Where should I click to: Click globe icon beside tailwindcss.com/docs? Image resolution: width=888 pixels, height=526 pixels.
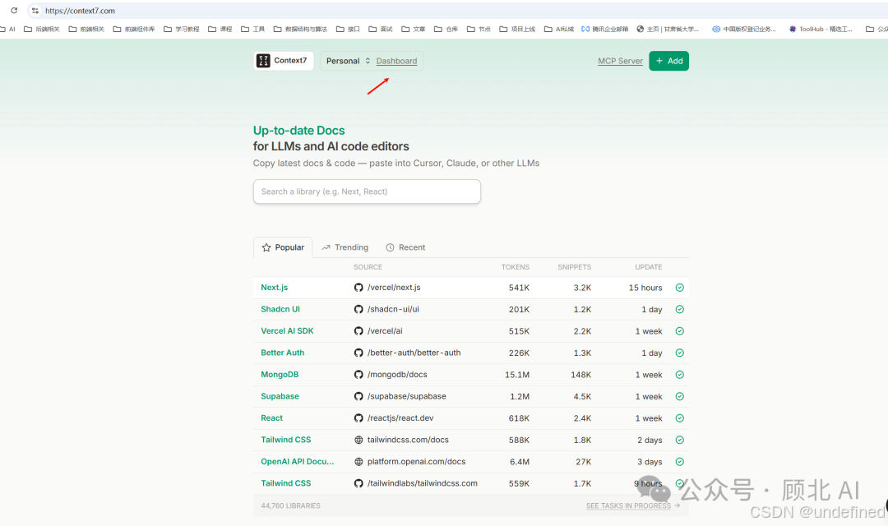358,440
